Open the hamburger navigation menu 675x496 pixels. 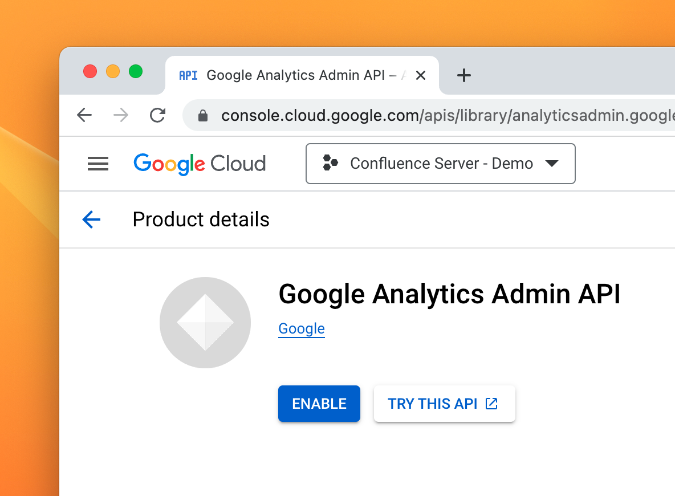(98, 164)
